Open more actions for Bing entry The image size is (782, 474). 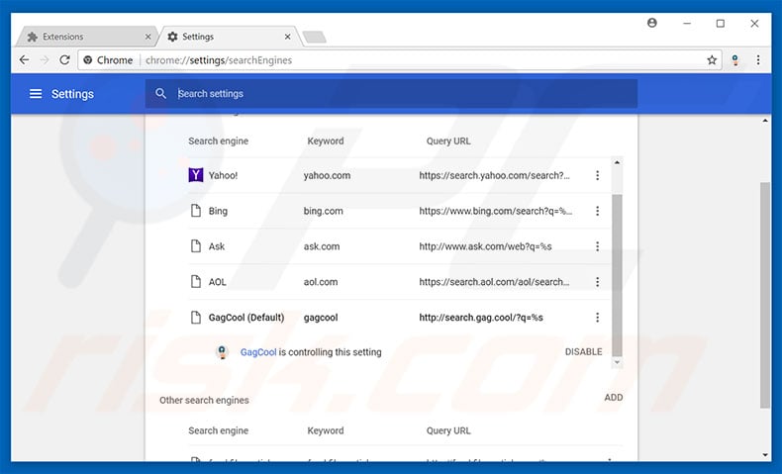coord(597,211)
